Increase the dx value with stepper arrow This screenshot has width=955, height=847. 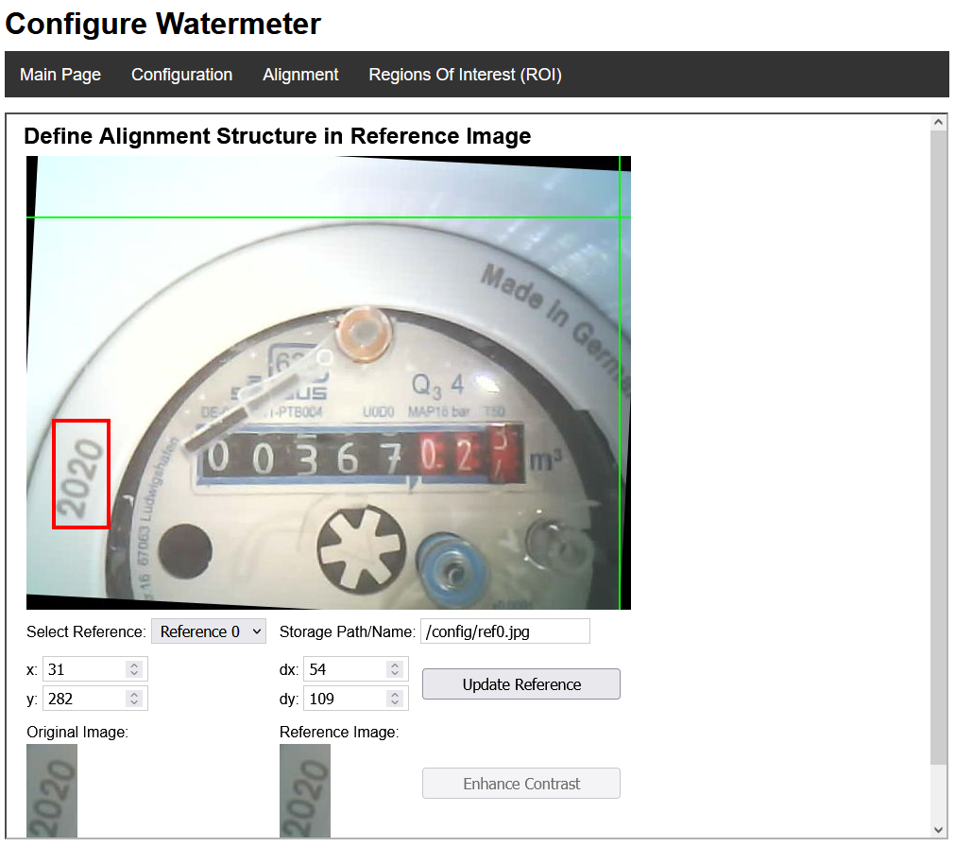395,665
